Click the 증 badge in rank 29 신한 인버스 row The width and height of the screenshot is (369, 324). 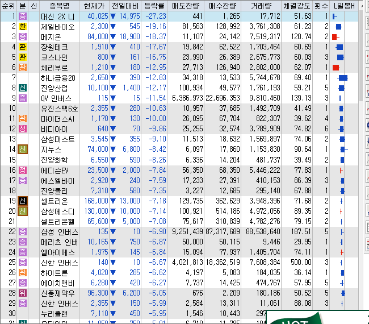[23, 304]
